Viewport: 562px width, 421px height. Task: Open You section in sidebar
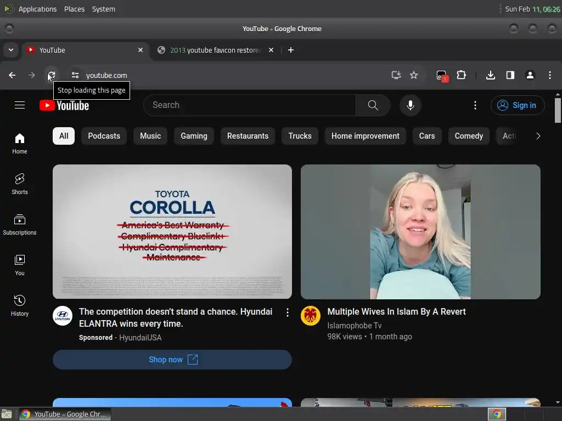tap(20, 265)
